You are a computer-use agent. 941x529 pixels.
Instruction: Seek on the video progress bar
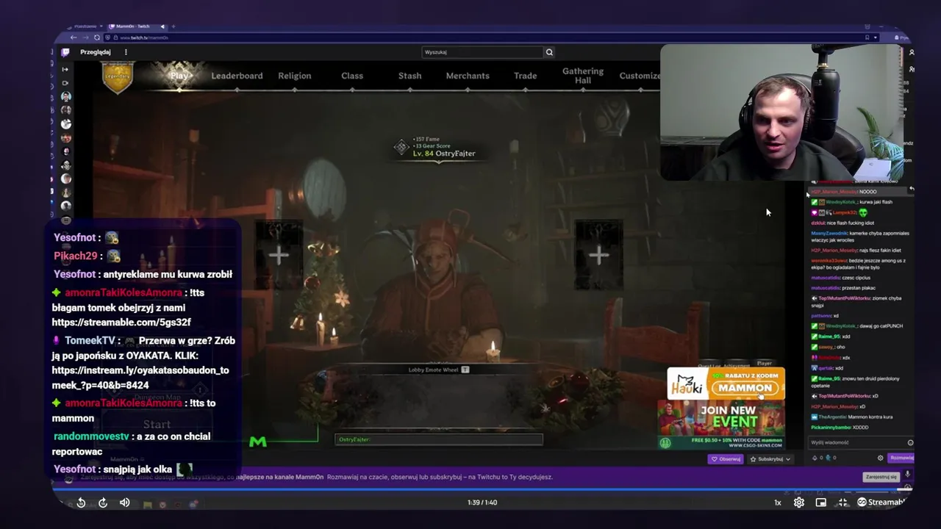pos(482,489)
